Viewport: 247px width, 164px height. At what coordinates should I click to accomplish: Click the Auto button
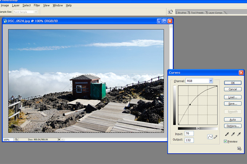[233, 120]
